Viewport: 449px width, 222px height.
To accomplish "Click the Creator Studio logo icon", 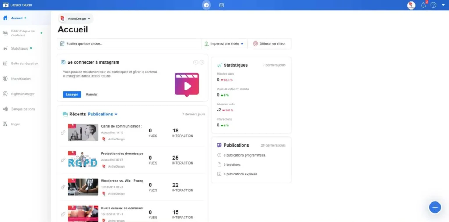I will [x=5, y=5].
